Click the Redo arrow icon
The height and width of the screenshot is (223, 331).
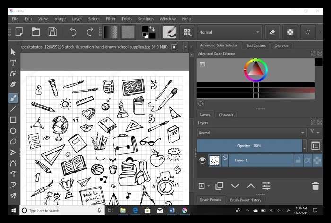(x=90, y=32)
